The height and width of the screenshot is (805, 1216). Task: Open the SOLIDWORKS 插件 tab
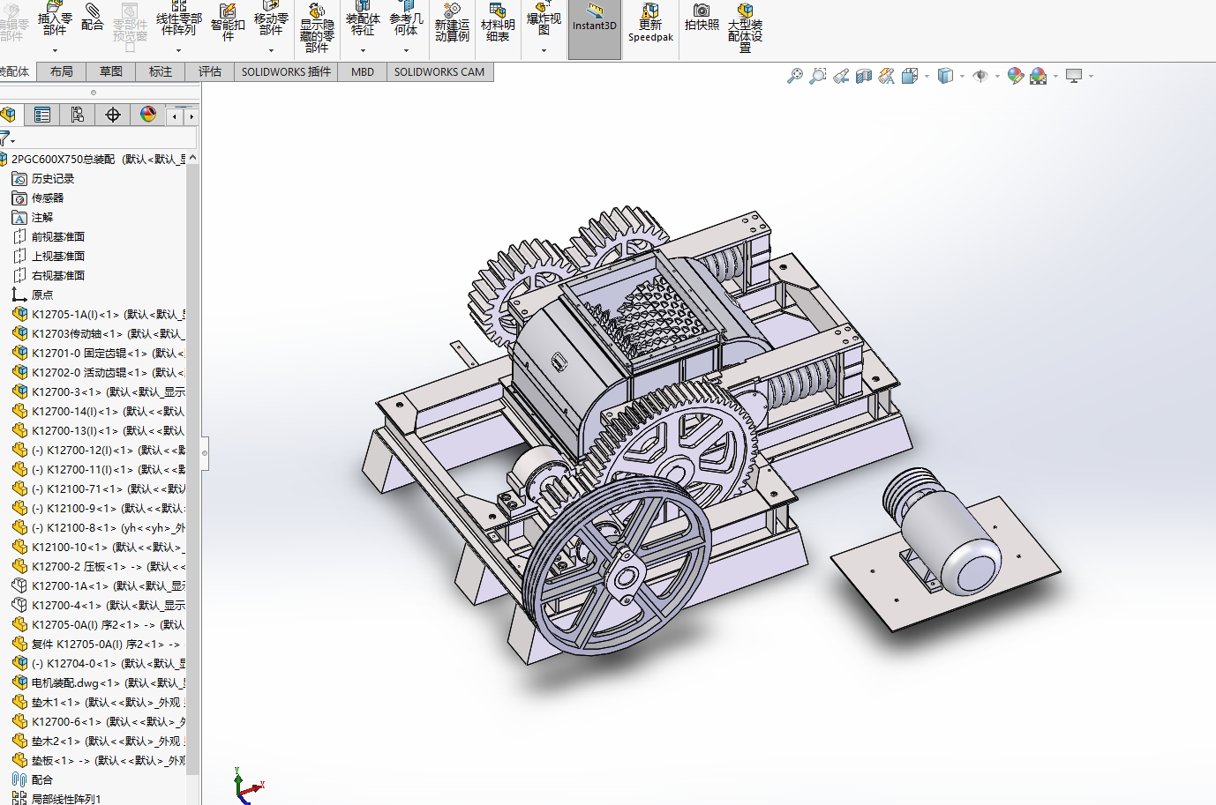(x=287, y=71)
